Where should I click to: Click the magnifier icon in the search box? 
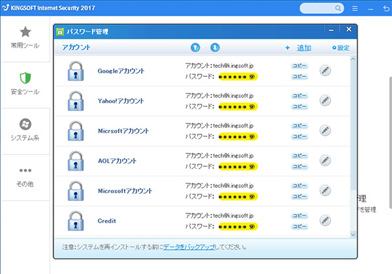(338, 8)
